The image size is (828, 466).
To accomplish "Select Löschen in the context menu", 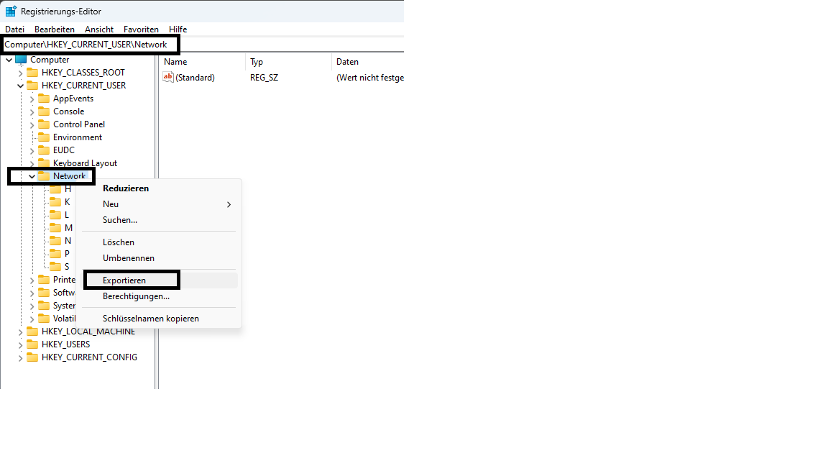I will click(x=119, y=242).
